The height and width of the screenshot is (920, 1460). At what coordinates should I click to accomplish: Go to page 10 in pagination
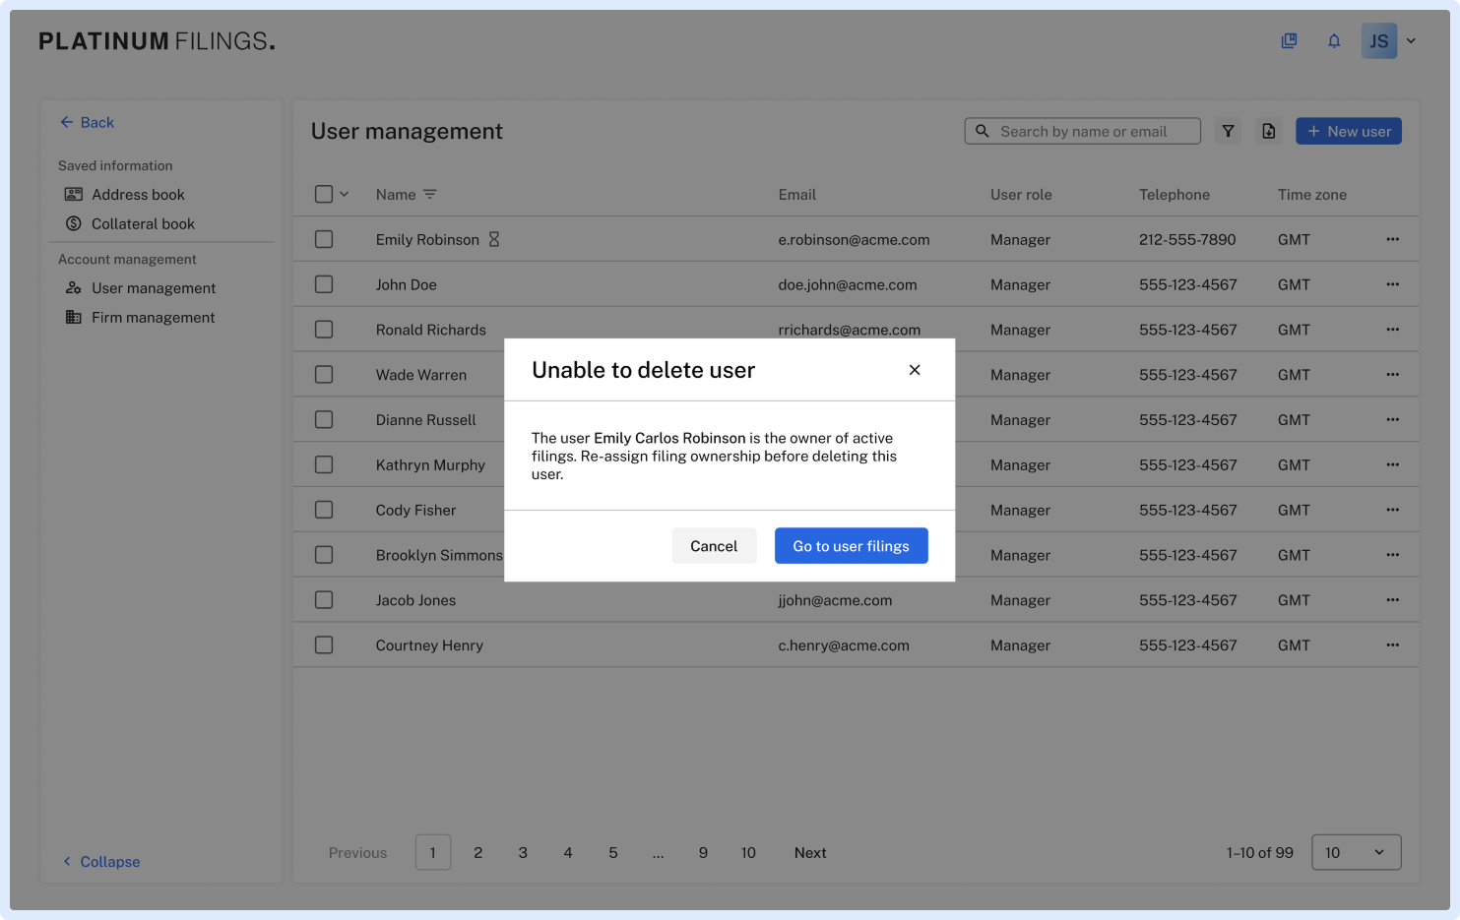[x=748, y=853]
